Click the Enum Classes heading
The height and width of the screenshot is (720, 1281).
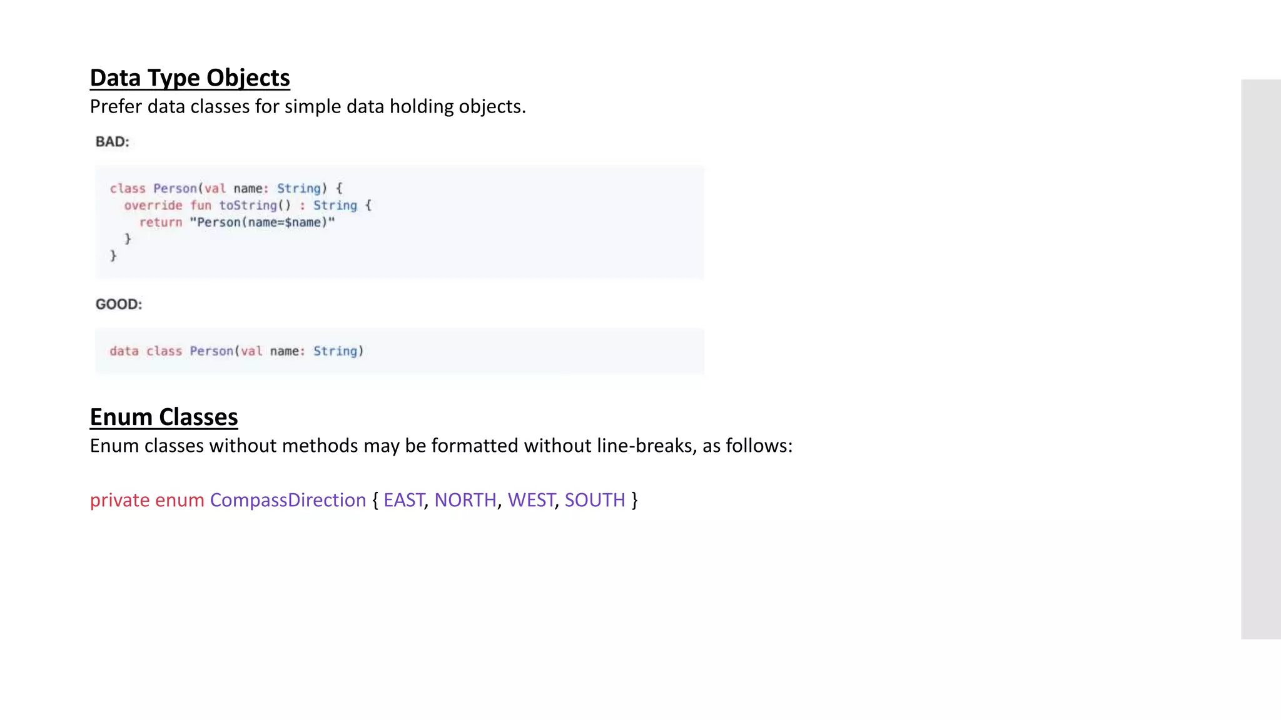tap(164, 417)
